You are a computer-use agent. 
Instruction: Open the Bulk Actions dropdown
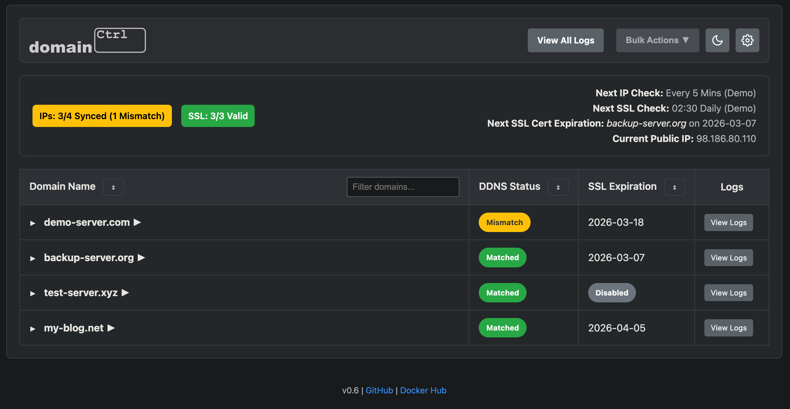point(657,40)
